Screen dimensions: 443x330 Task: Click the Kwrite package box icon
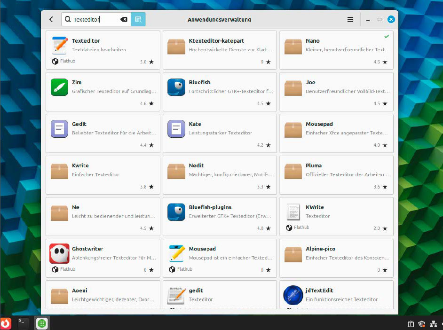coord(59,171)
